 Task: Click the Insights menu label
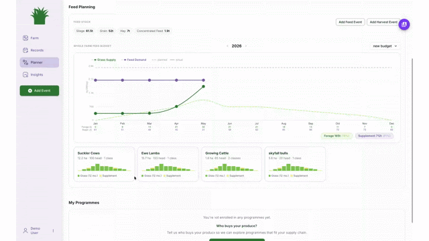tap(37, 74)
